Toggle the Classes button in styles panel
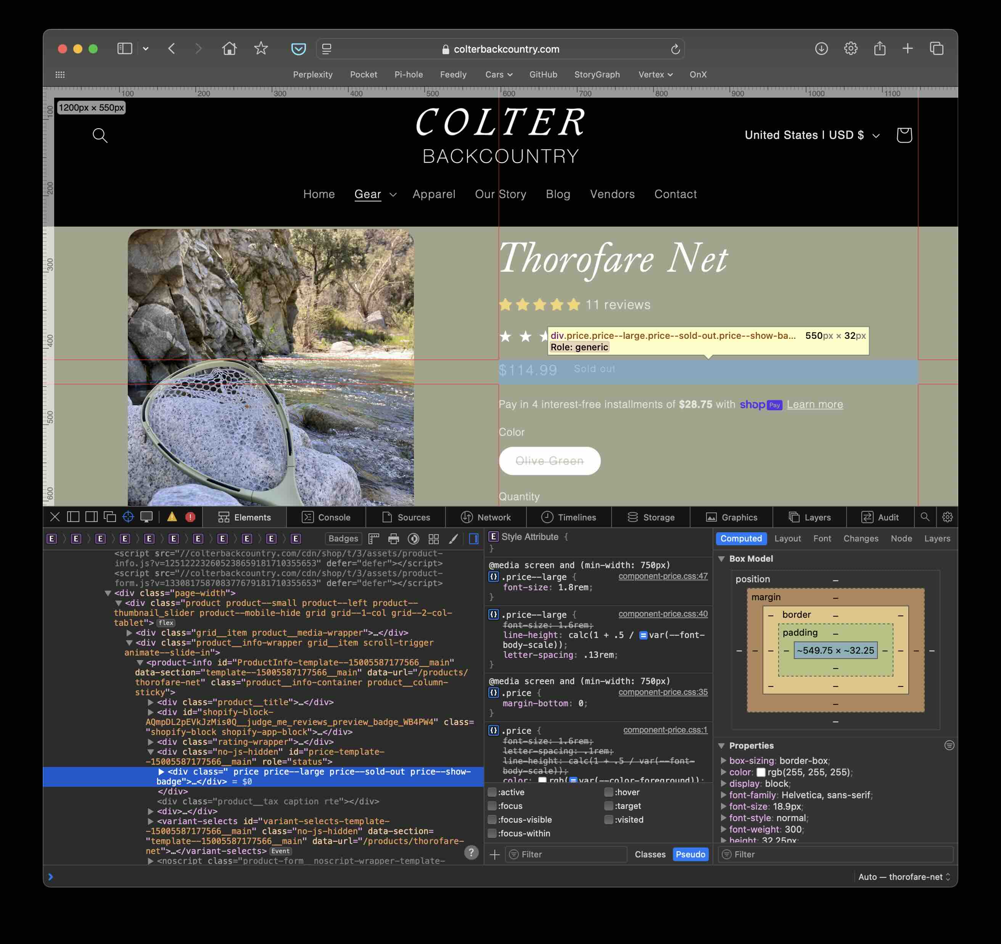This screenshot has width=1001, height=944. 650,854
